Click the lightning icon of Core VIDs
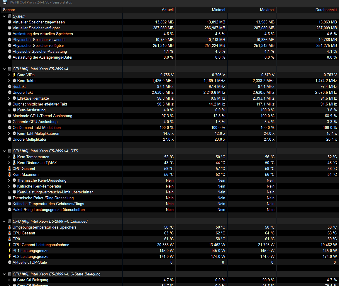Image resolution: width=339 pixels, height=286 pixels. 14,75
